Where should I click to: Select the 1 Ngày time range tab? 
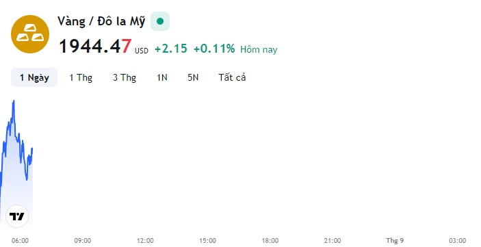[34, 77]
